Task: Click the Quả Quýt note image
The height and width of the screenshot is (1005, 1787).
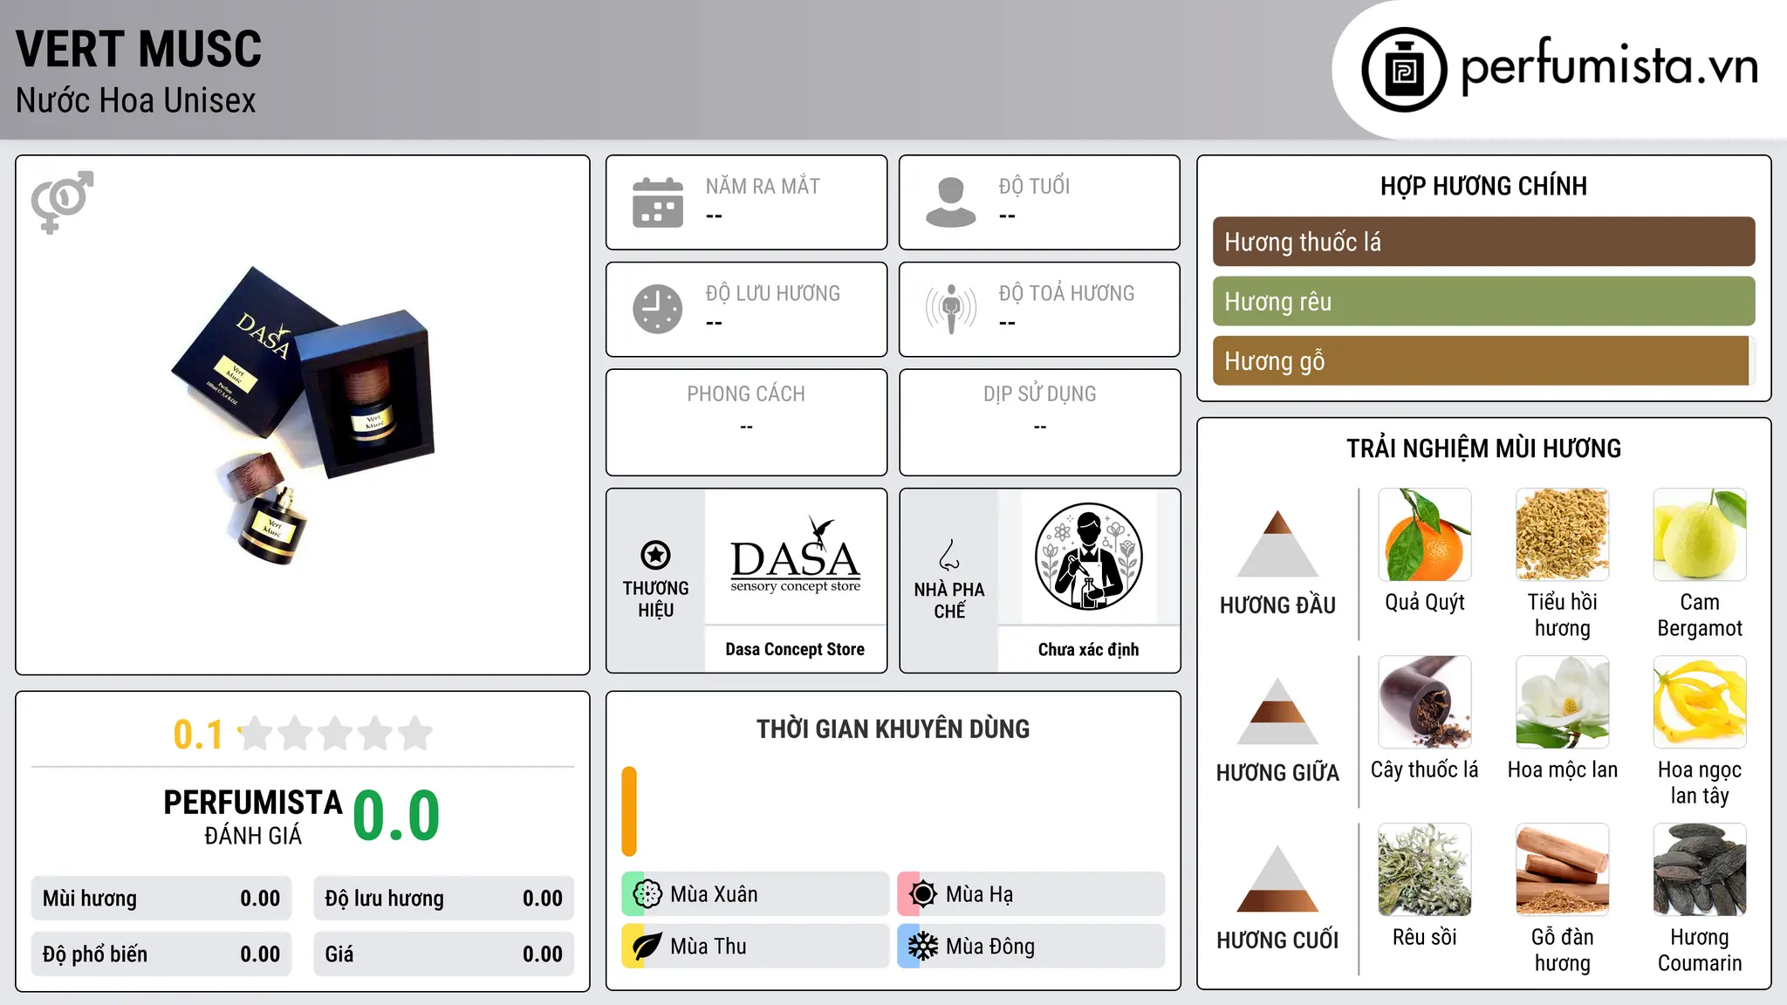Action: [x=1425, y=535]
